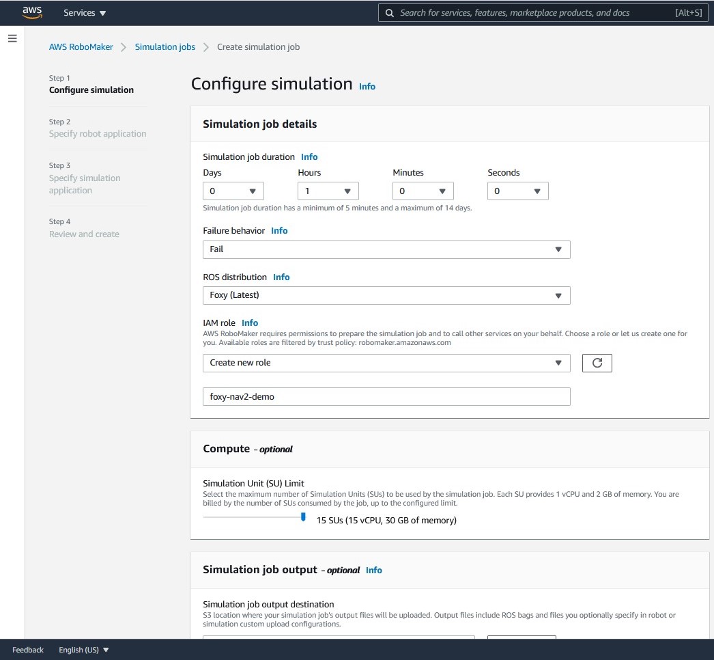The image size is (714, 660).
Task: Expand the ROS distribution Foxy dropdown
Action: point(386,295)
